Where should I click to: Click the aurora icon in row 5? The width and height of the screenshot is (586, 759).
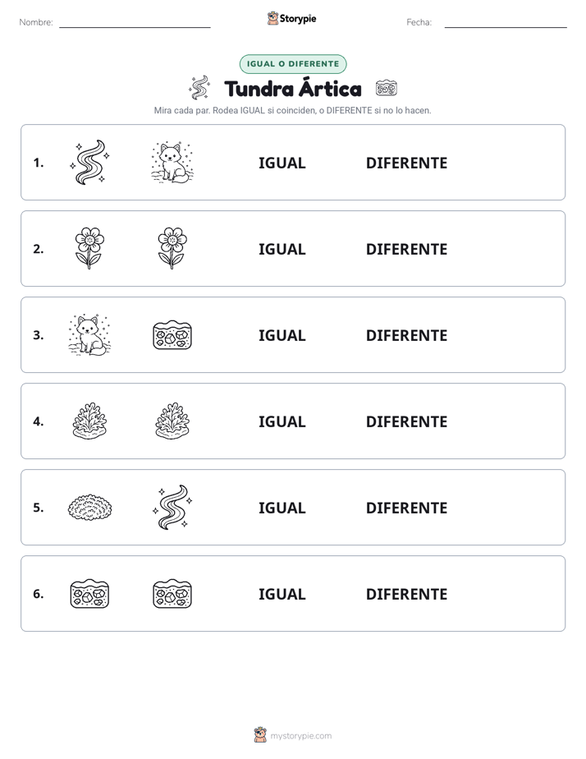tap(172, 508)
